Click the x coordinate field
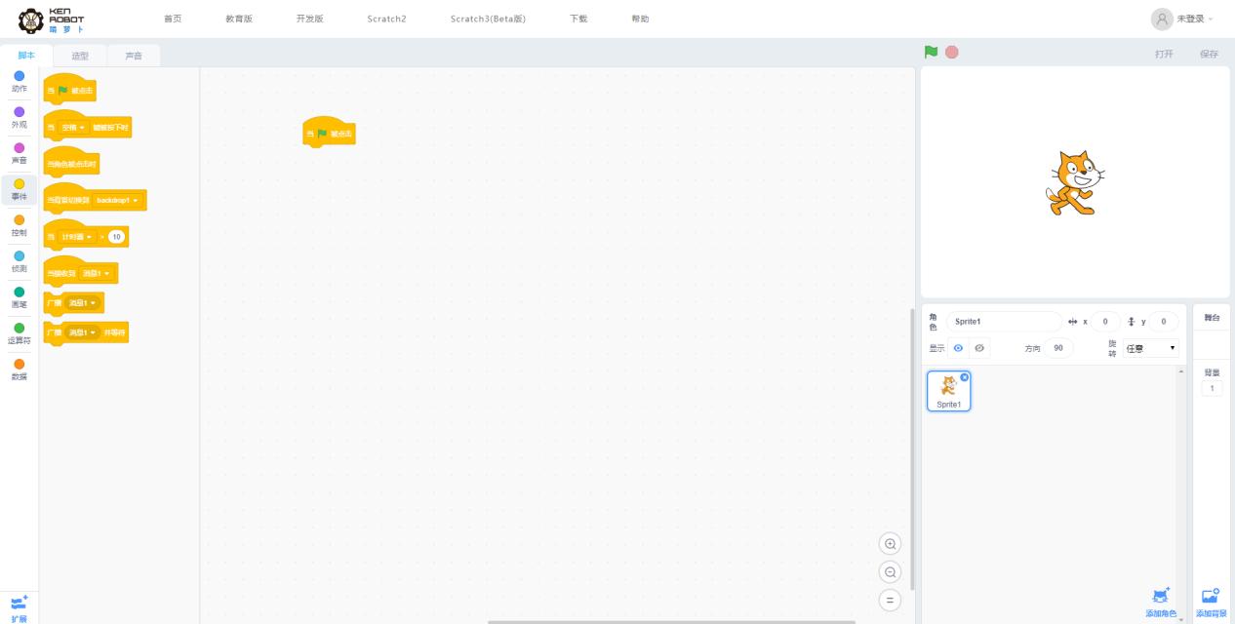 (x=1105, y=322)
